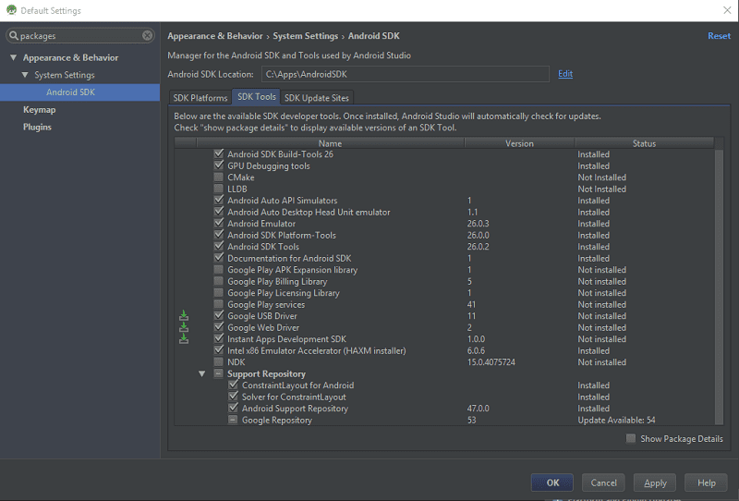This screenshot has width=739, height=501.
Task: Click the SDK tools list scrollbar
Action: 719,287
